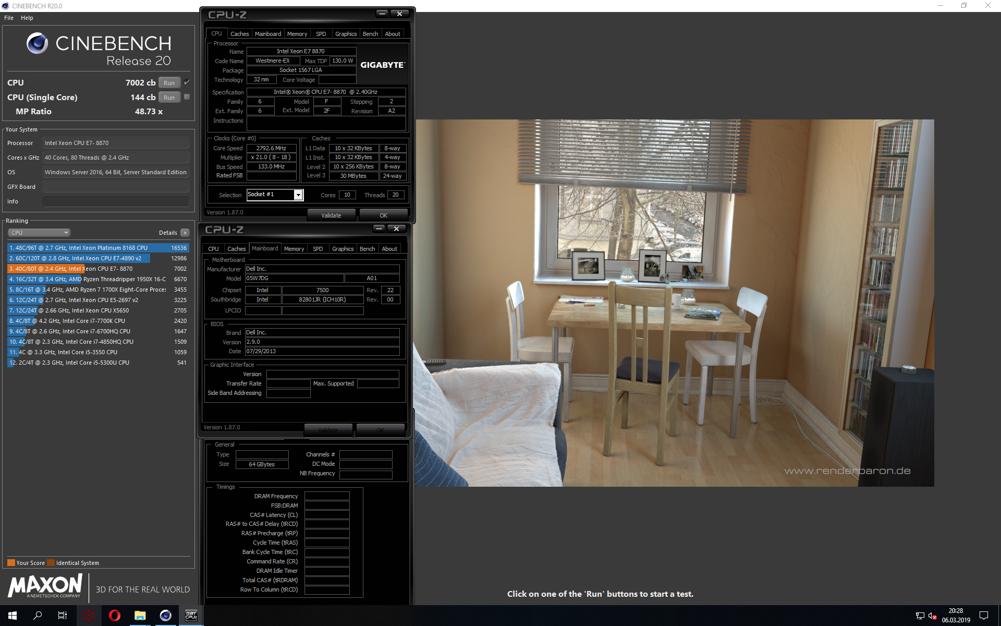Click the Info input field

click(116, 201)
